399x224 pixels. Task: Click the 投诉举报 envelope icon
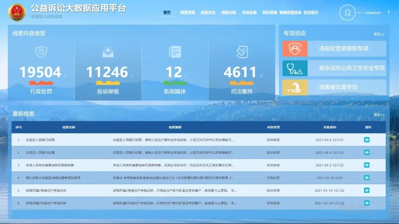coord(108,52)
